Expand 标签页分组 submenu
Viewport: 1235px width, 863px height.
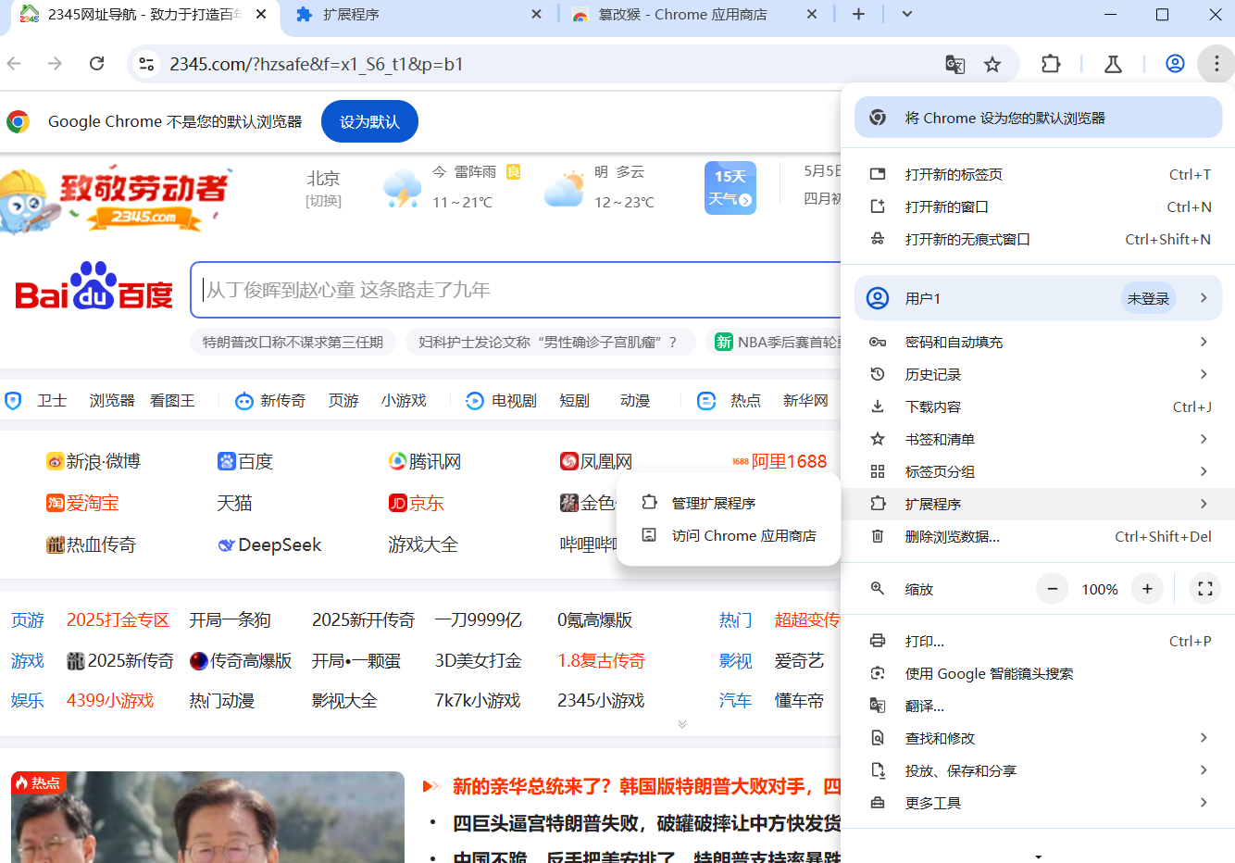point(1038,471)
